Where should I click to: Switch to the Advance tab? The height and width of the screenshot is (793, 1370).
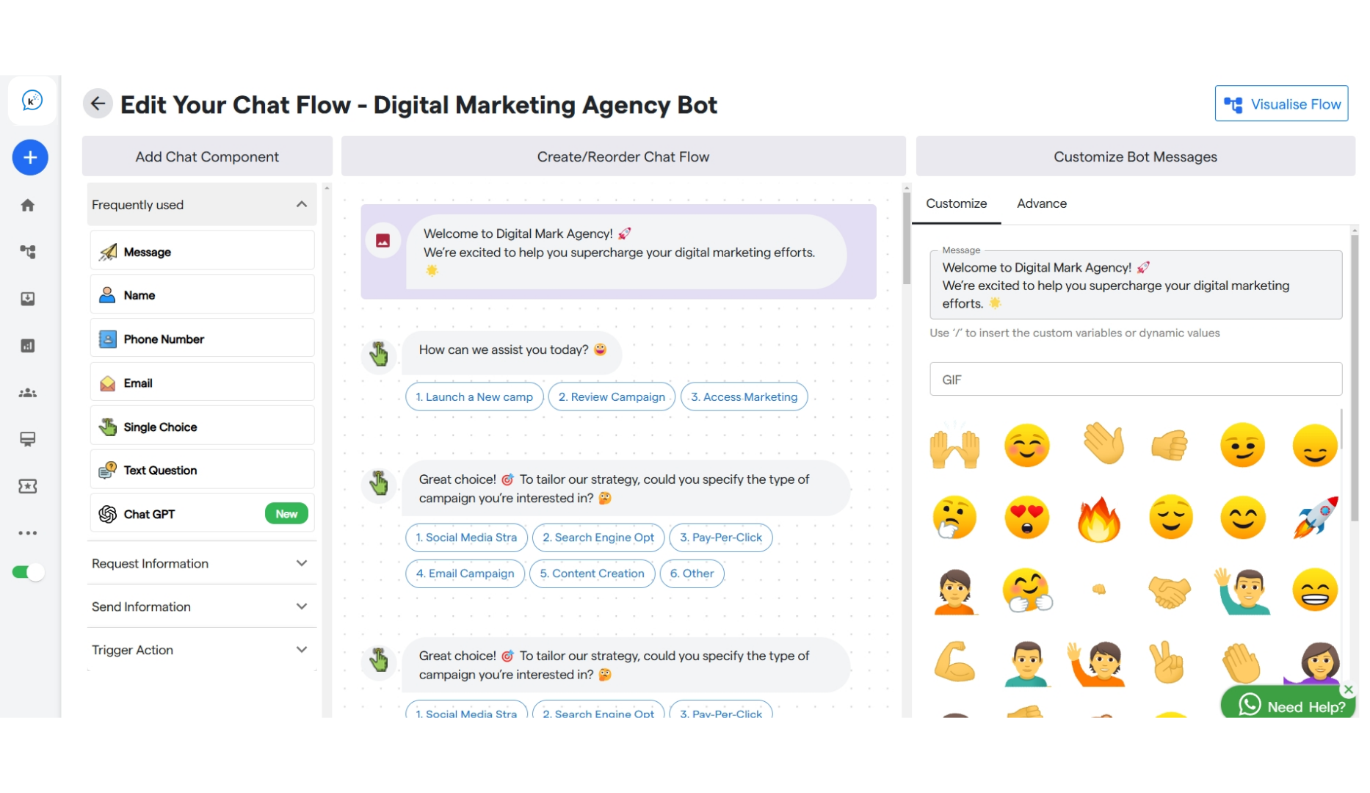(1041, 204)
